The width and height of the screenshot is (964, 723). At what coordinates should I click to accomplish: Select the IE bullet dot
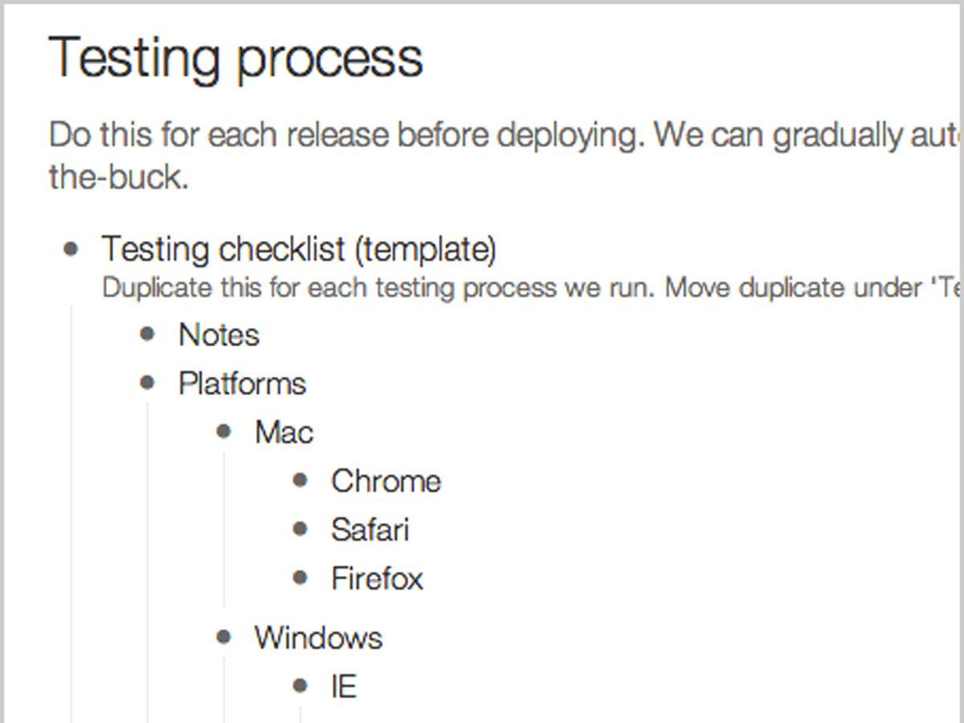[300, 686]
